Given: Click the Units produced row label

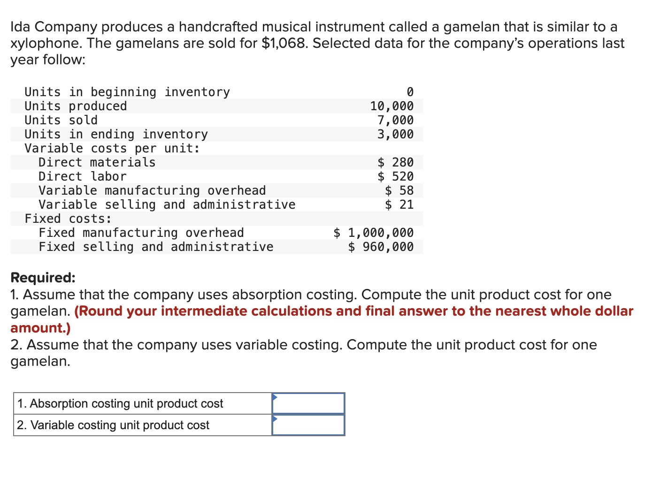Looking at the screenshot, I should coord(76,106).
